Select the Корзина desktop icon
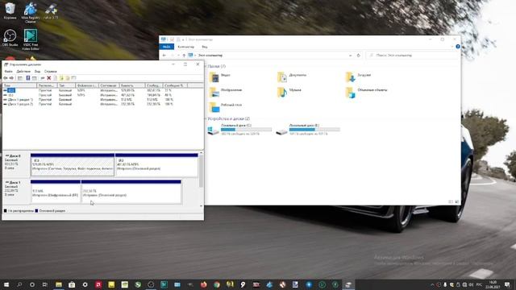 (10, 10)
